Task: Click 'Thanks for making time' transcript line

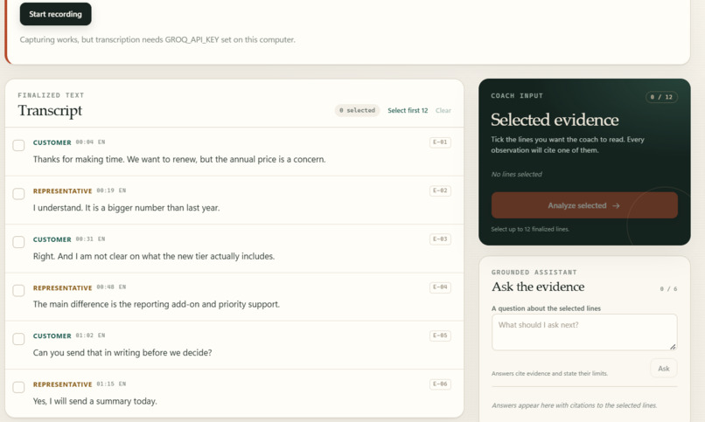Action: 179,159
